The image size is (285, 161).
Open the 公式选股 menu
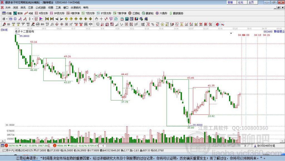(x=41, y=8)
